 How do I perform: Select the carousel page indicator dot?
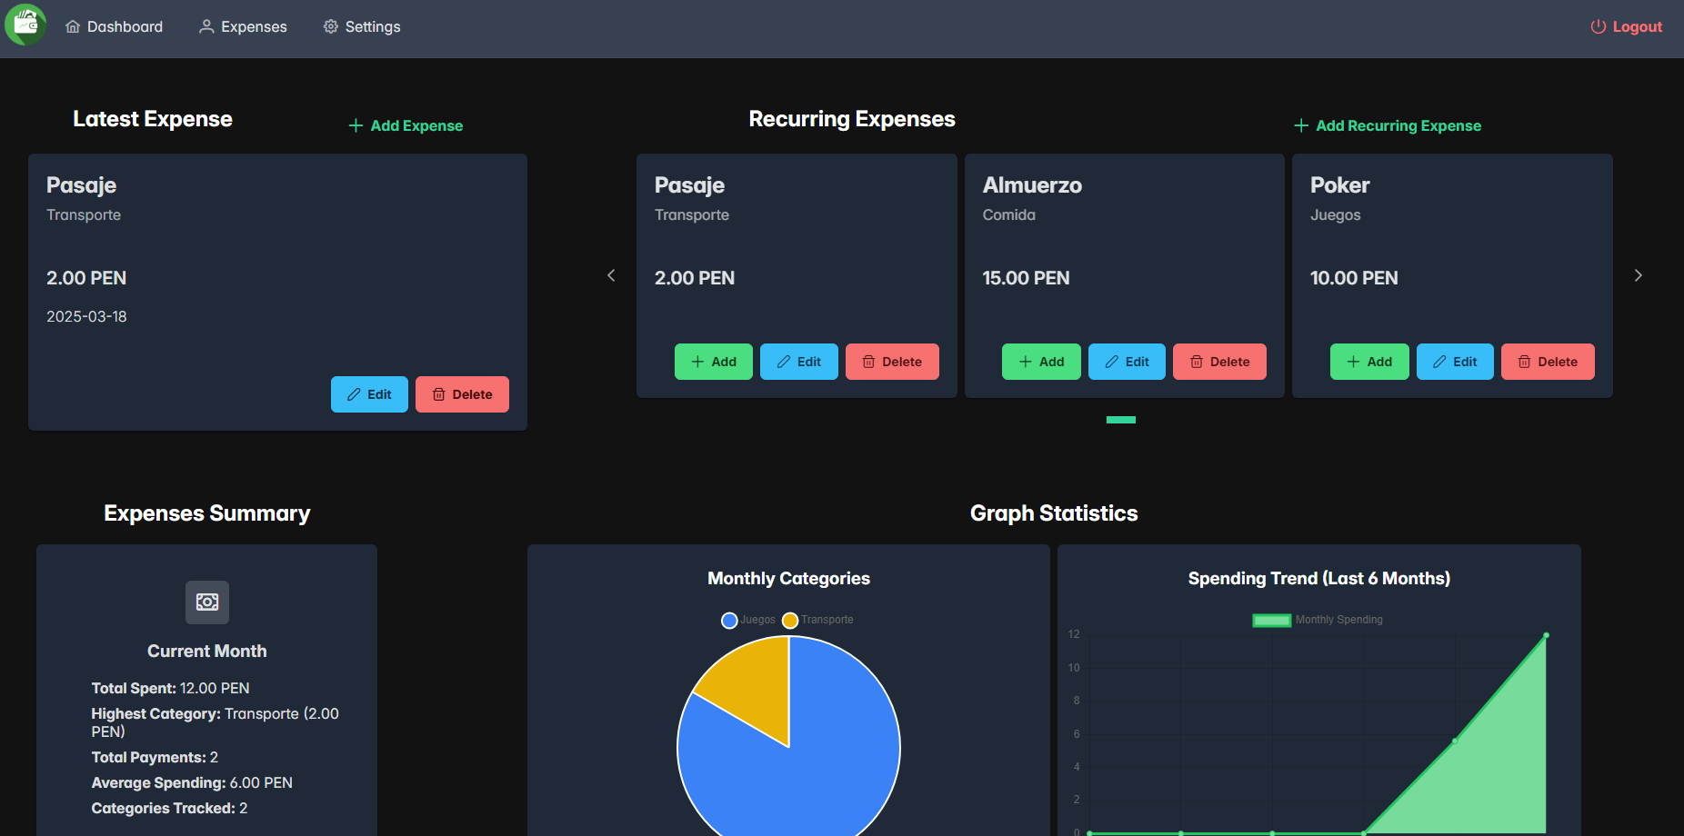(1121, 420)
